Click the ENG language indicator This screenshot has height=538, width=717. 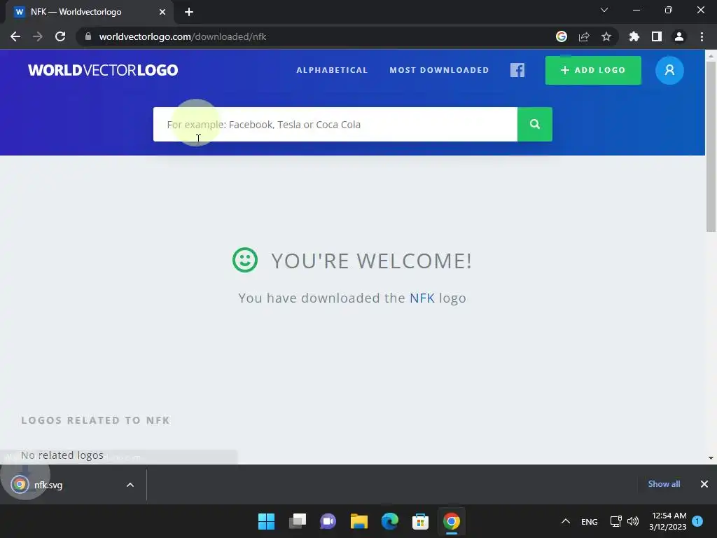pos(590,521)
